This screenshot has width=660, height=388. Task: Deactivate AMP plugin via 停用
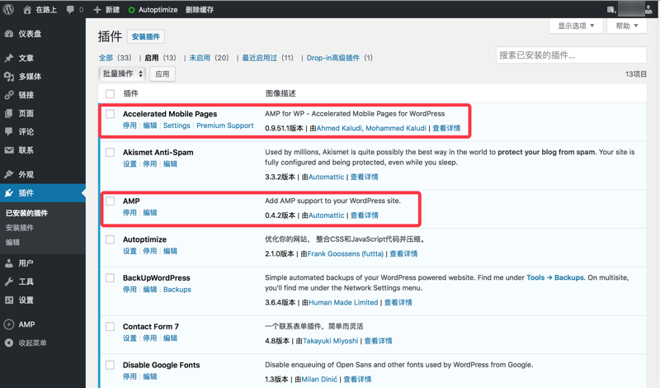130,213
